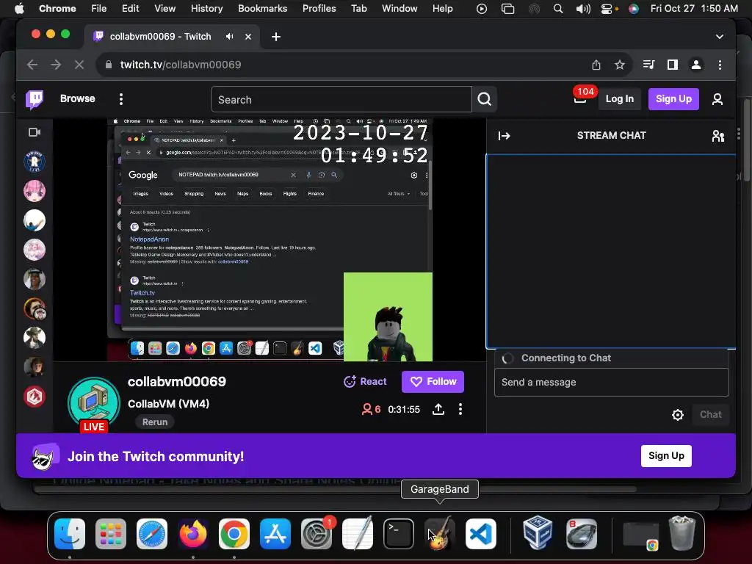The image size is (752, 564).
Task: Open System Settings from the Dock
Action: (317, 534)
